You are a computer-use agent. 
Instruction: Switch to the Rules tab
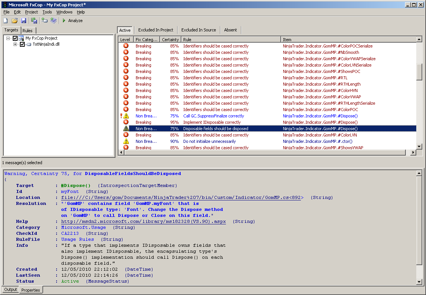click(27, 31)
